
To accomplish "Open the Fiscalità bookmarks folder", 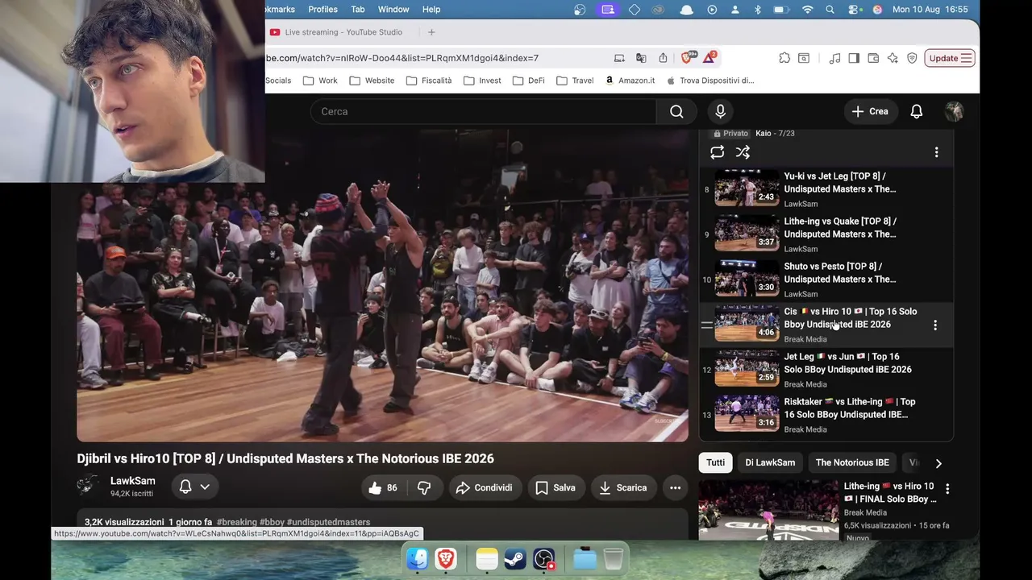I will tap(429, 81).
